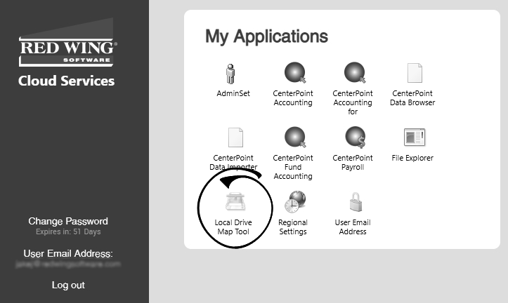Log out of Cloud Services
The height and width of the screenshot is (303, 508).
click(68, 285)
